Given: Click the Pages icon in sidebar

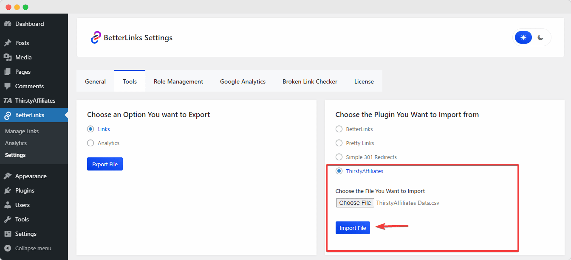Looking at the screenshot, I should point(8,72).
